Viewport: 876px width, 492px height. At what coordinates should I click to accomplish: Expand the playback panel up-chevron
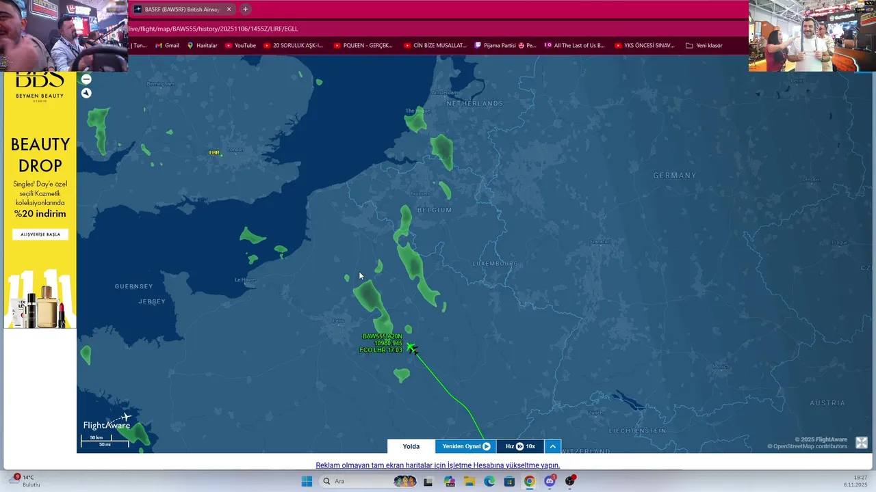pyautogui.click(x=553, y=446)
